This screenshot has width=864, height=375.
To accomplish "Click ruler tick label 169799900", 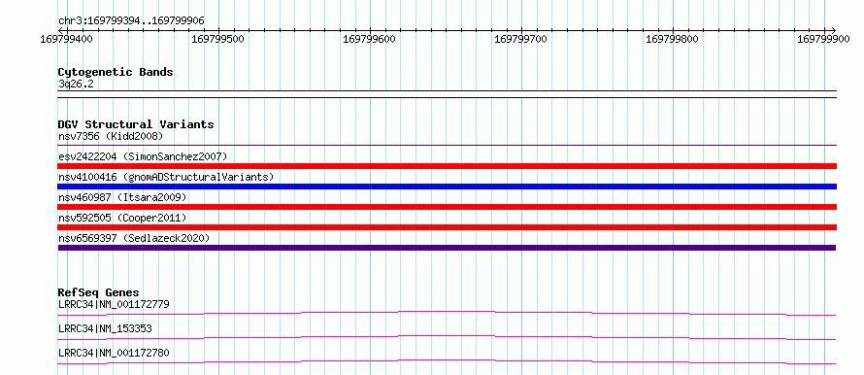I will (x=823, y=39).
